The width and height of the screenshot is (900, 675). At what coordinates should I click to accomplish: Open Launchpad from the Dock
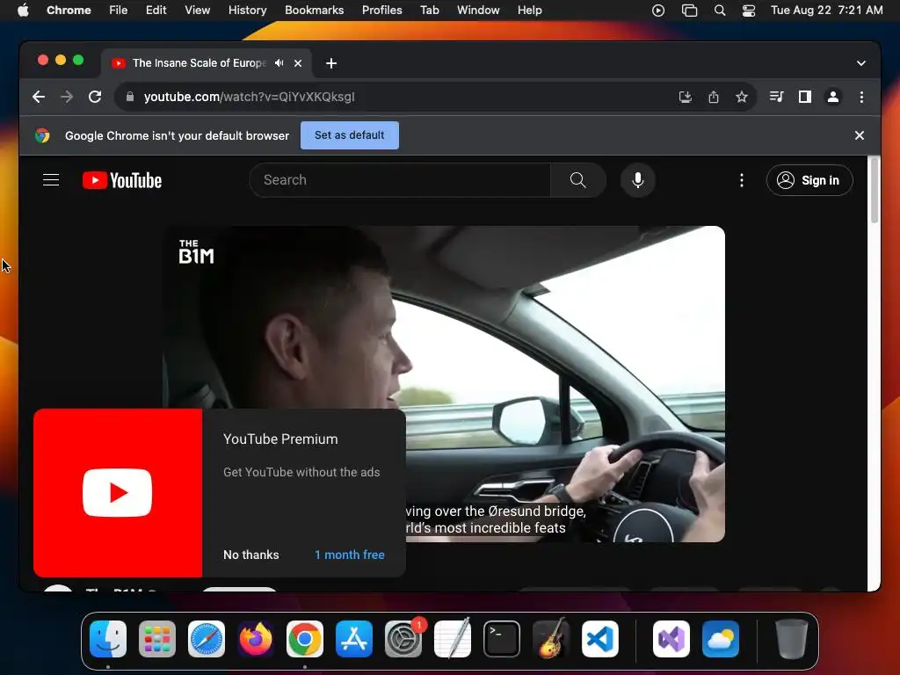pos(157,639)
